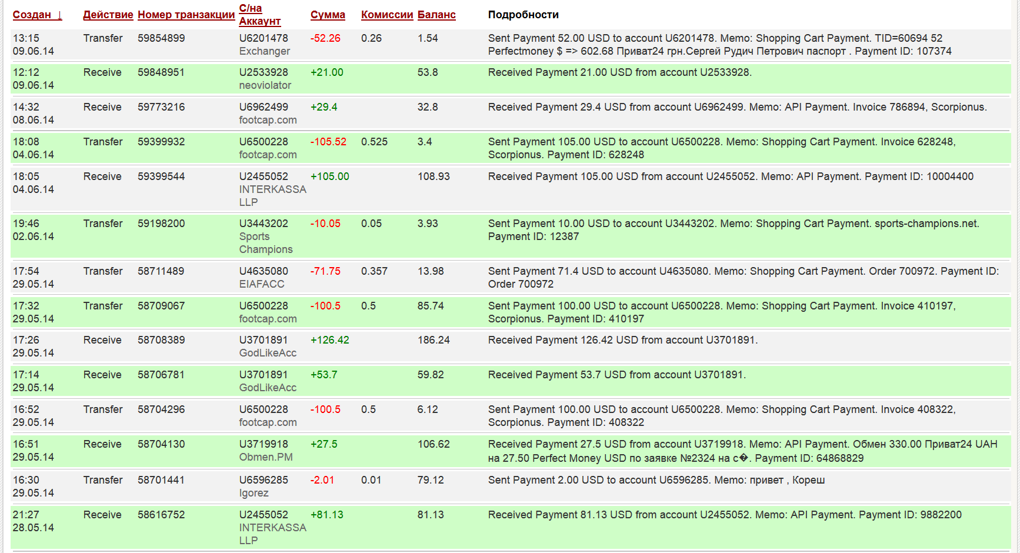Click account U6596285 Igorez
The image size is (1020, 553).
264,487
